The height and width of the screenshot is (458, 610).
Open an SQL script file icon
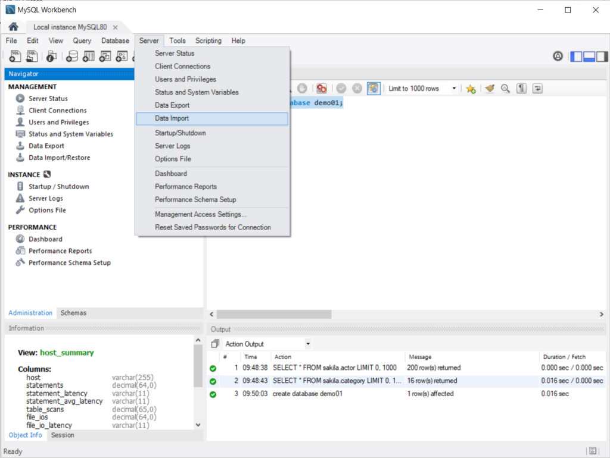tap(32, 57)
